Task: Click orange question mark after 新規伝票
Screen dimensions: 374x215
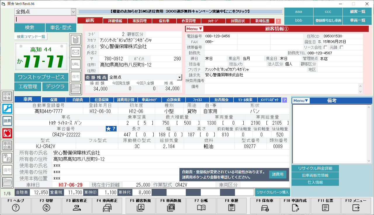Action: (278, 21)
